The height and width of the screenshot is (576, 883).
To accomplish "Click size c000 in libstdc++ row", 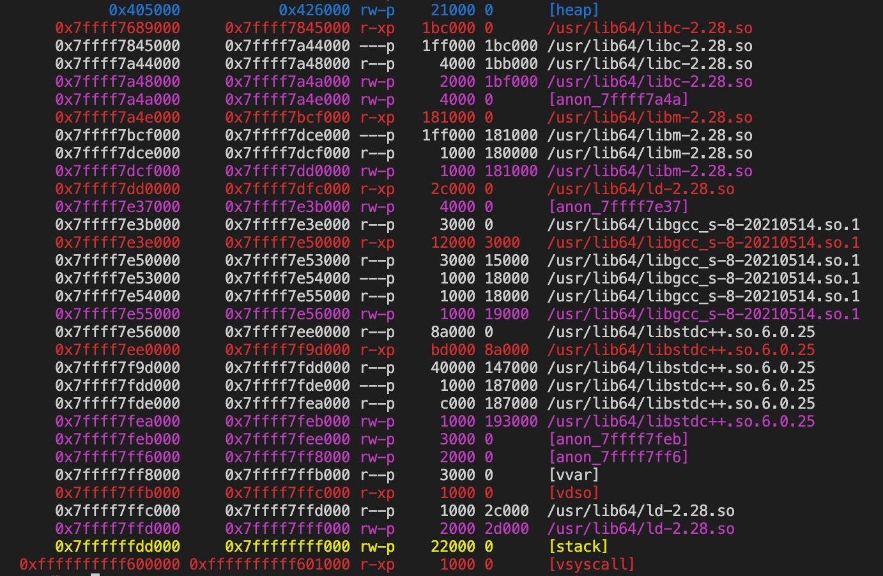I will 457,404.
